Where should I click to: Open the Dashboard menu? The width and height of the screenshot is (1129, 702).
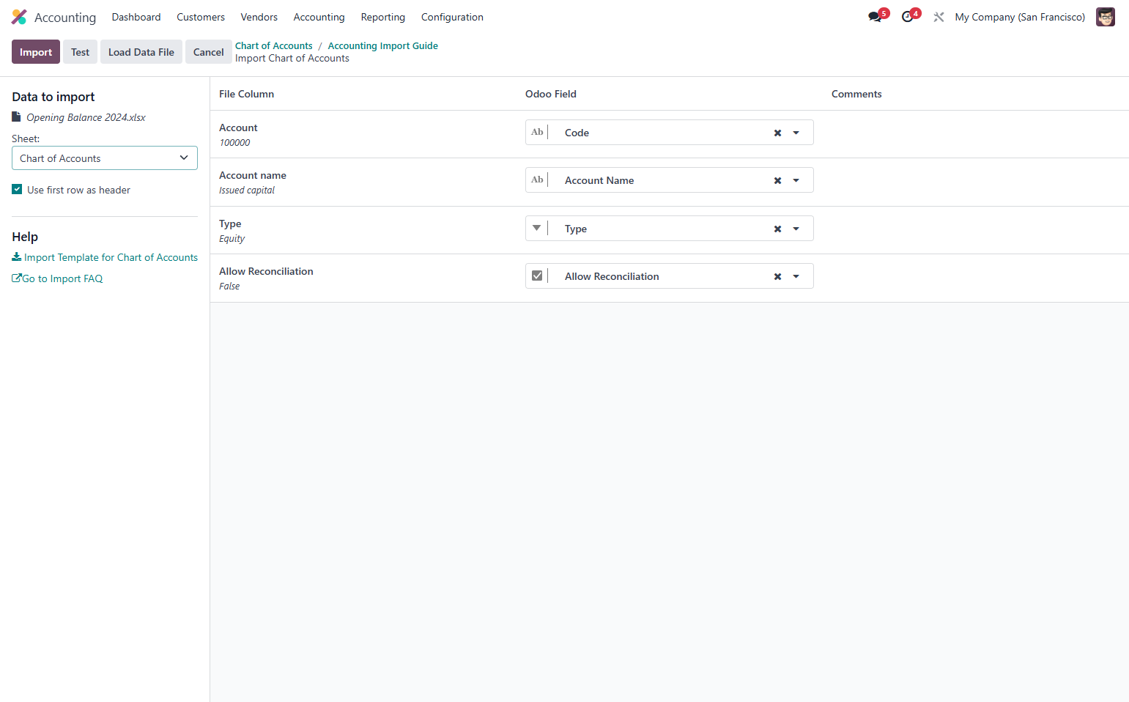pyautogui.click(x=136, y=17)
